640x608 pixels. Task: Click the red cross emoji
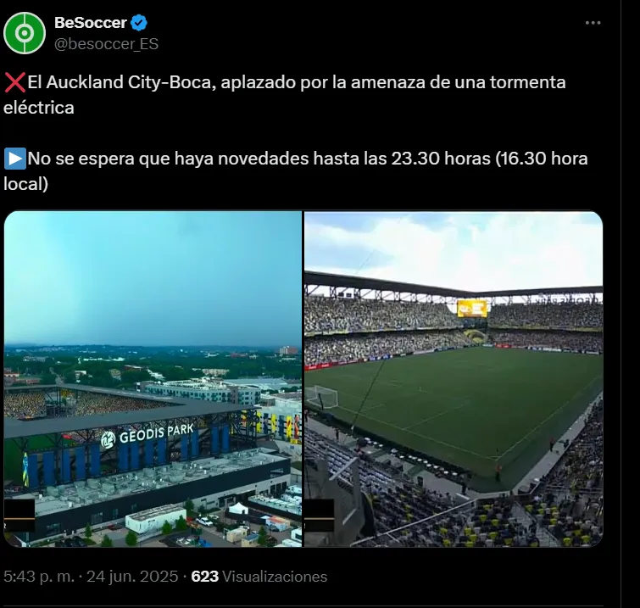tap(14, 83)
